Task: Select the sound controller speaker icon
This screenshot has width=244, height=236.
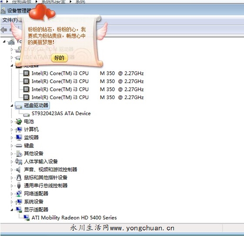Action: tap(18, 170)
